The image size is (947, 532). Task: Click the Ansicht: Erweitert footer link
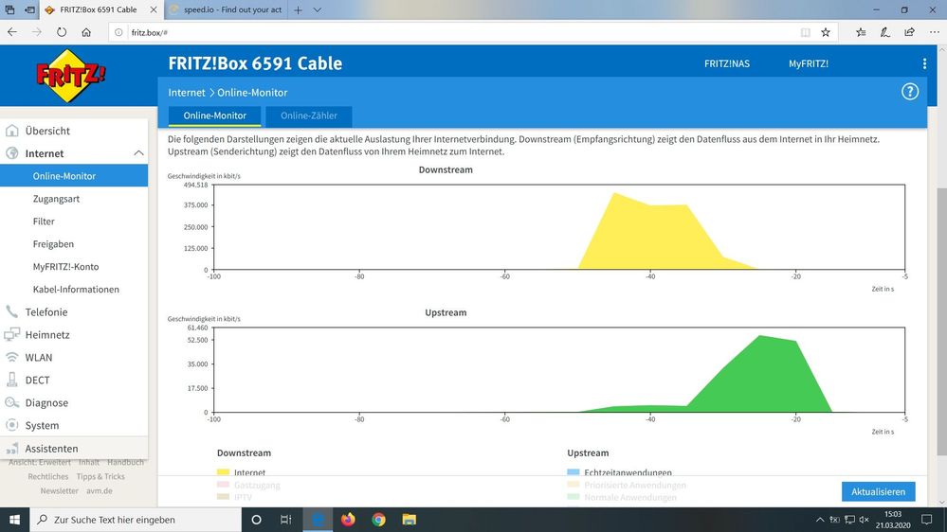[40, 462]
